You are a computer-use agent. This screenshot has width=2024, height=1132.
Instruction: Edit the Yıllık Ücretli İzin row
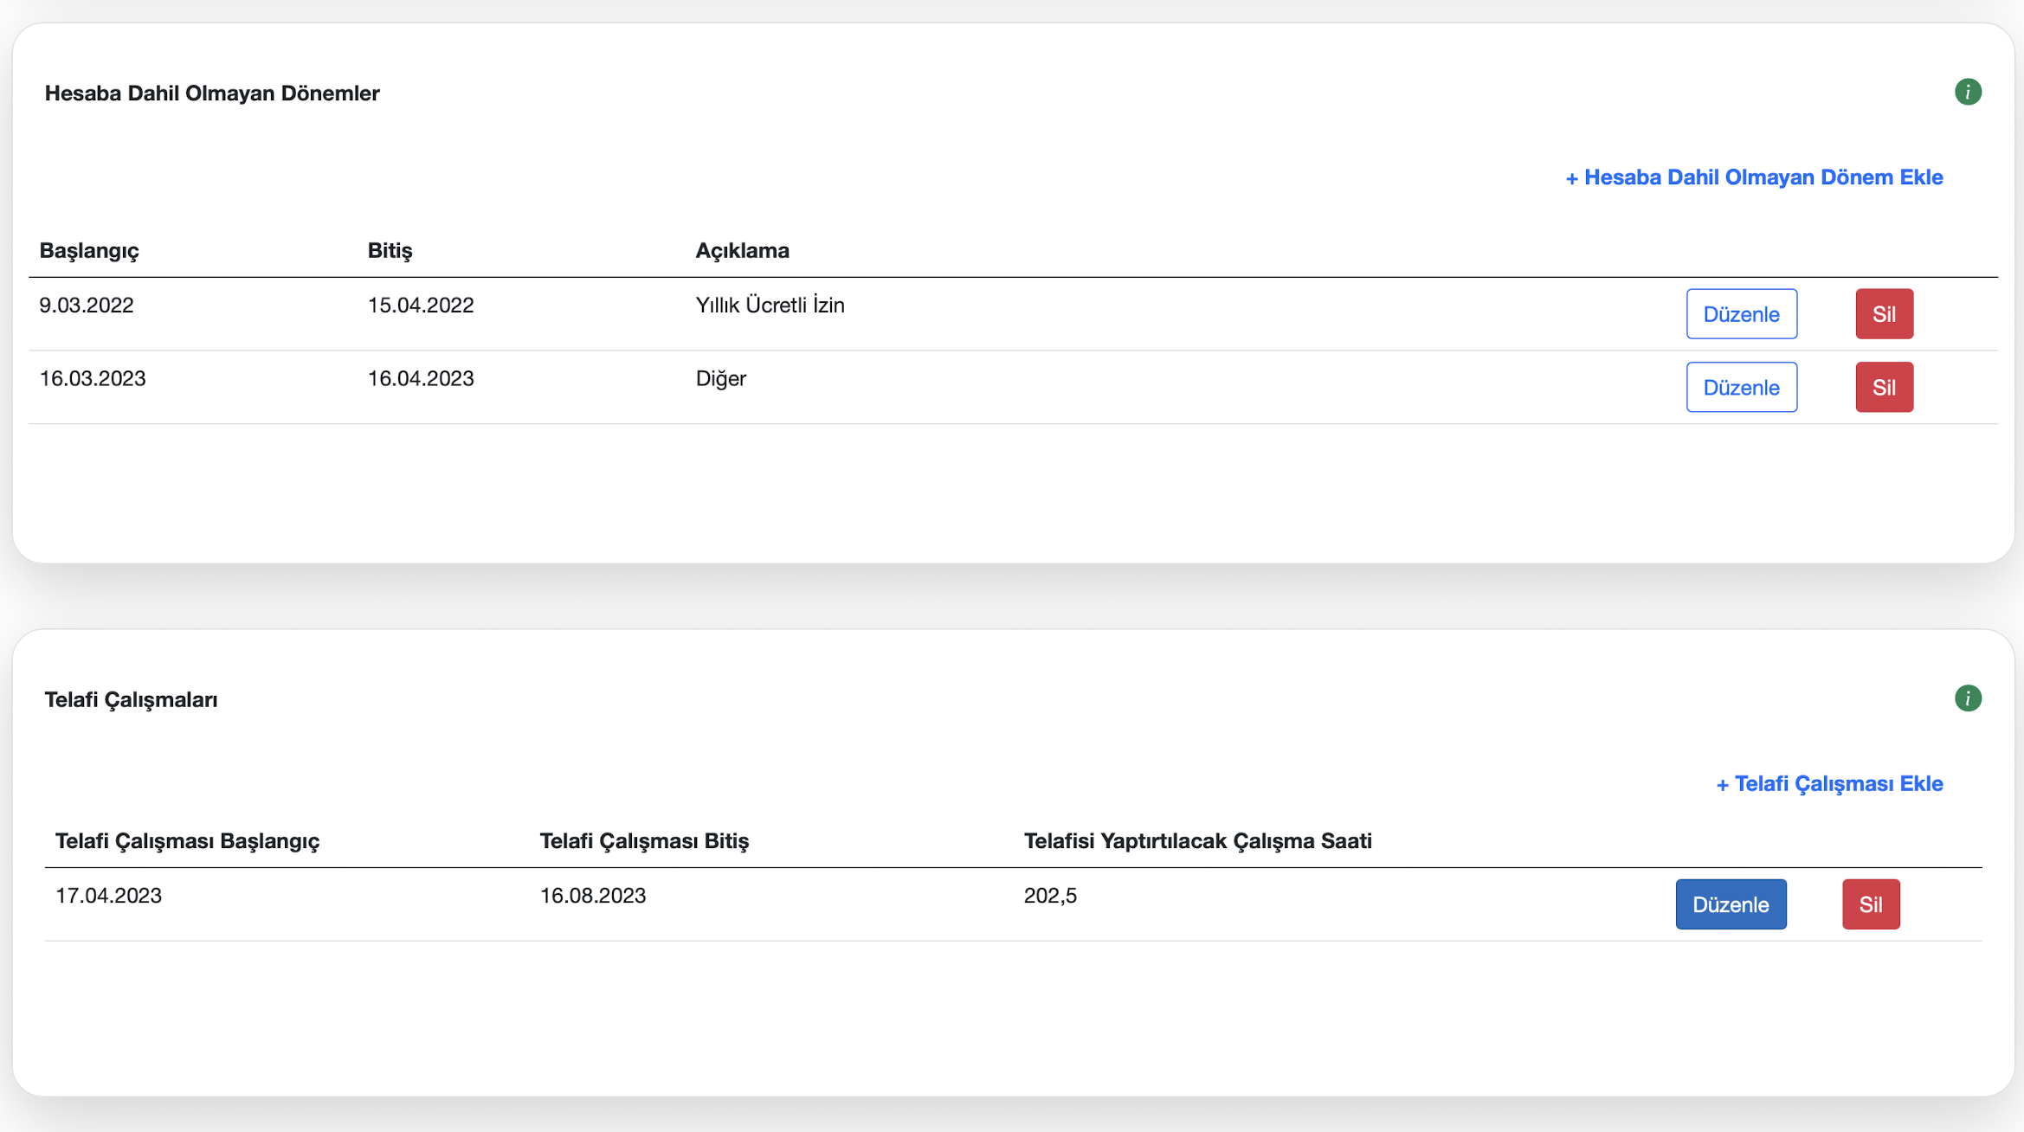point(1740,314)
